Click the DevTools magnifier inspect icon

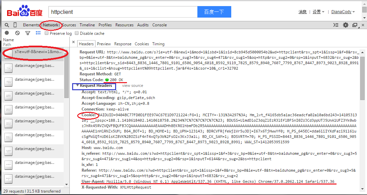pyautogui.click(x=7, y=25)
